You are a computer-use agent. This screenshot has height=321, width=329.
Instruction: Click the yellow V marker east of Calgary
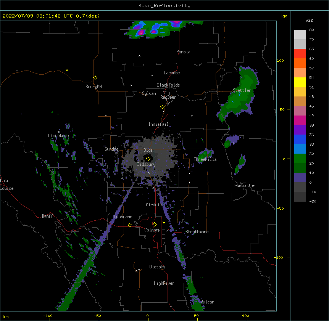(164, 223)
